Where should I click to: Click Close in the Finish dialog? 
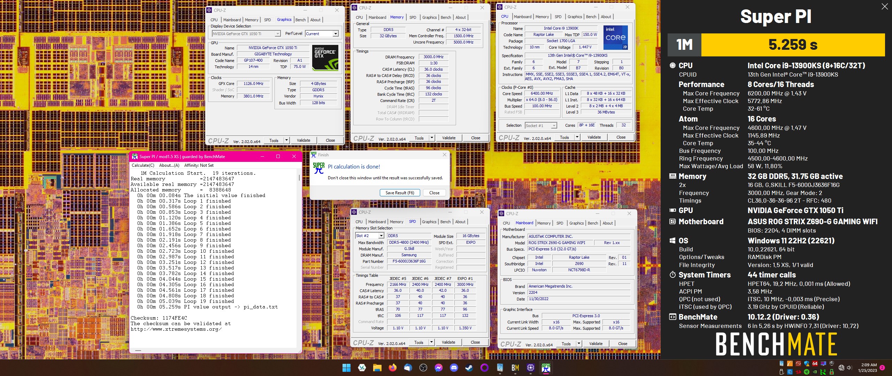434,193
